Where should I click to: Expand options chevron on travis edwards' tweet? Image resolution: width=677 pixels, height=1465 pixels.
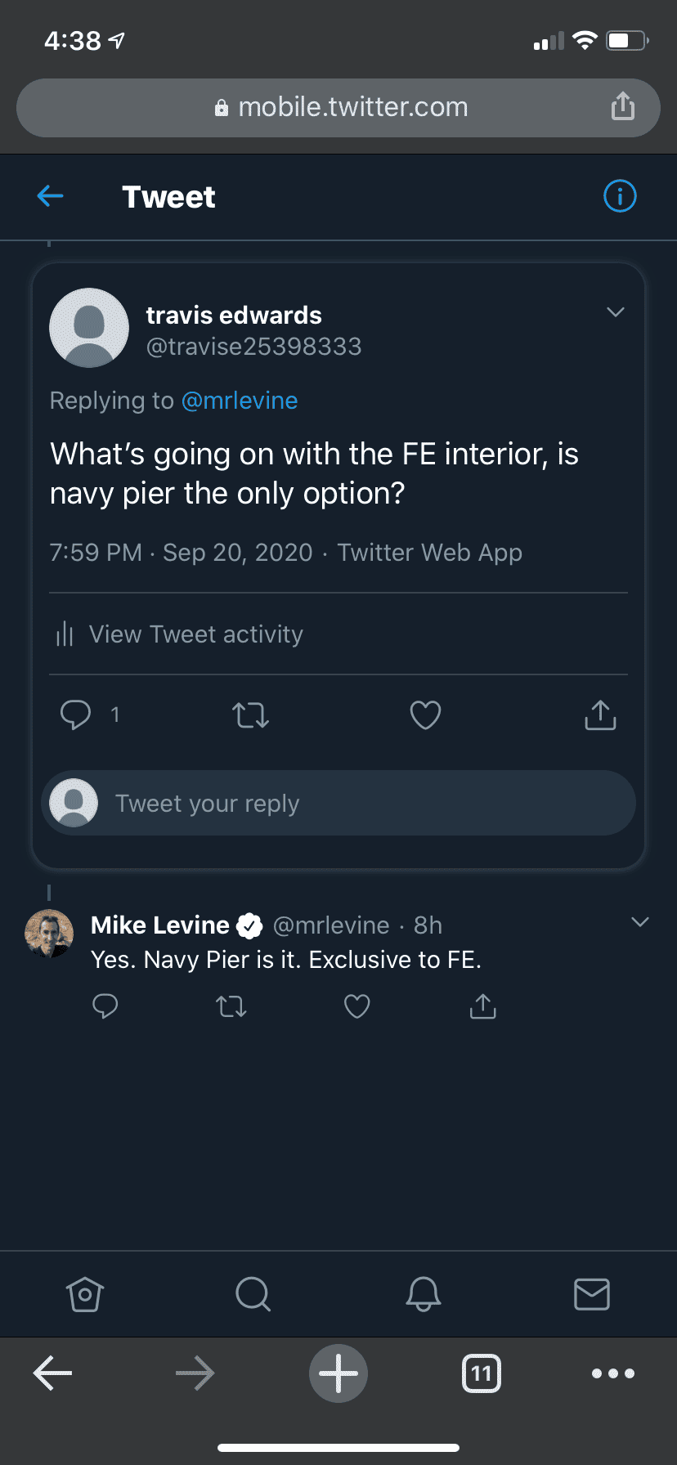(616, 312)
